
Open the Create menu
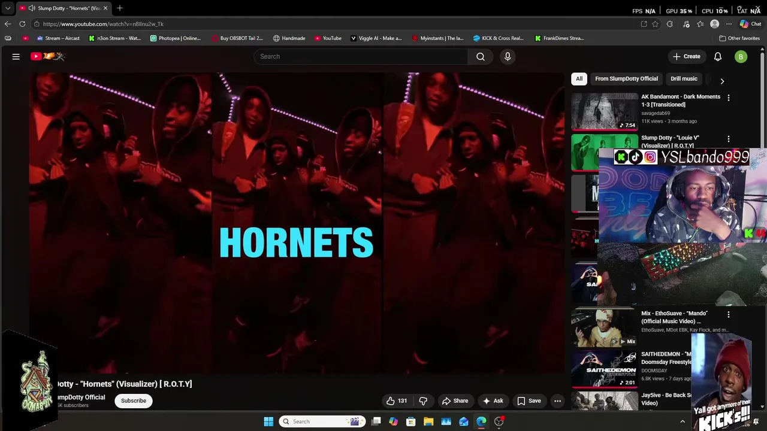(x=686, y=56)
